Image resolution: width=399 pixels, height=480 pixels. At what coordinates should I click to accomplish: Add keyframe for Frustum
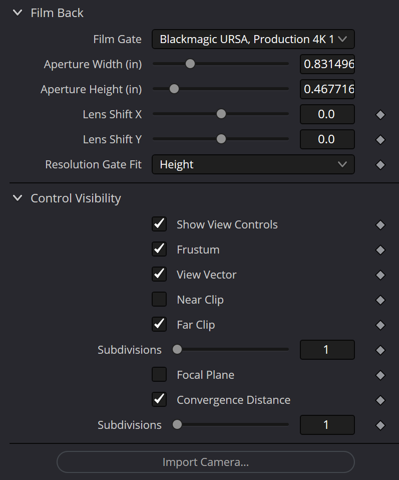(x=380, y=250)
